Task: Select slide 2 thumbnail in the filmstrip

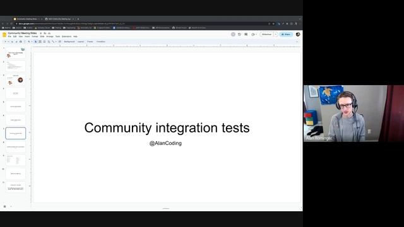Action: click(x=15, y=66)
